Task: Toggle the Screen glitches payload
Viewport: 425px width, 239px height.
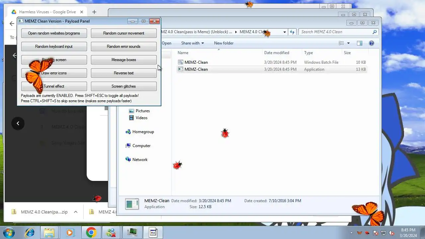Action: pyautogui.click(x=124, y=86)
